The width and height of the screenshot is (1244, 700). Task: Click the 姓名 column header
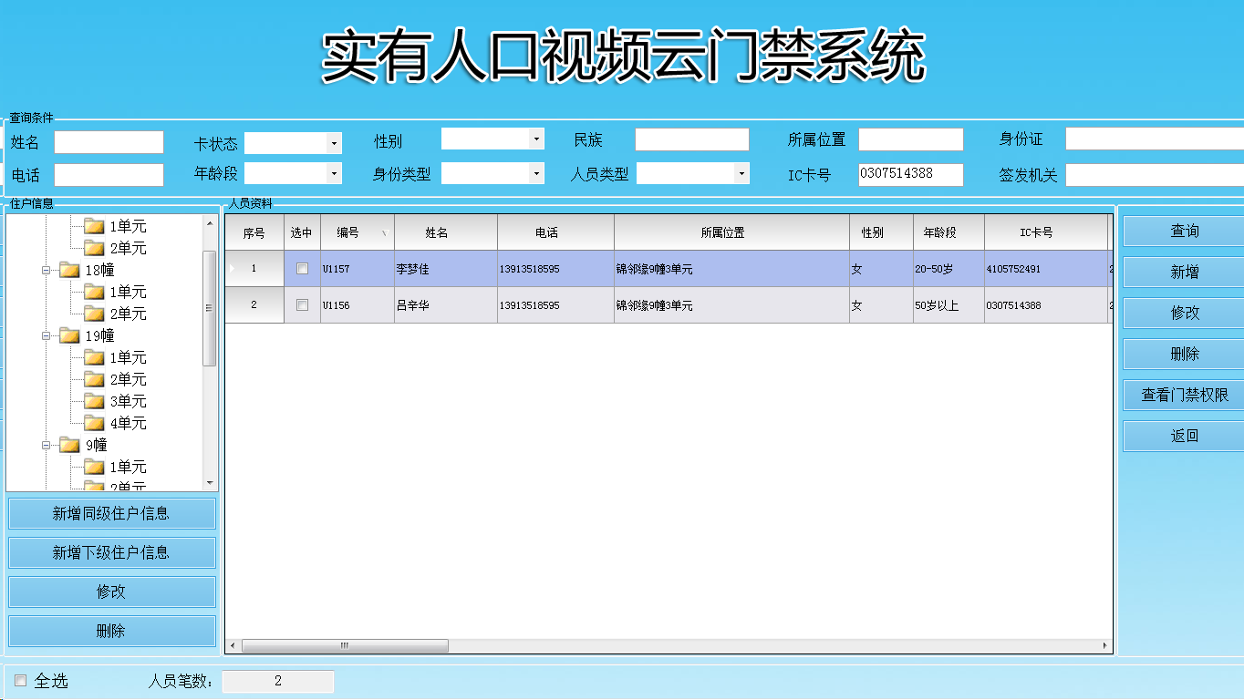pos(446,232)
